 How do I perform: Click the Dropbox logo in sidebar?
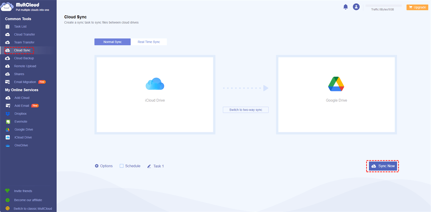pyautogui.click(x=8, y=114)
